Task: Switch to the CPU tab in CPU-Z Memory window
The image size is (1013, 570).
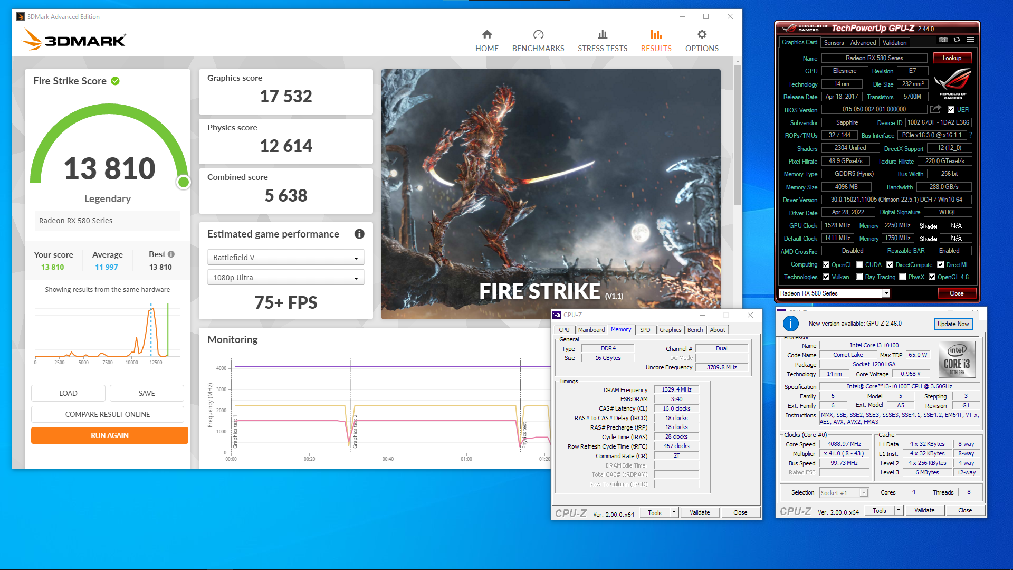Action: tap(564, 330)
